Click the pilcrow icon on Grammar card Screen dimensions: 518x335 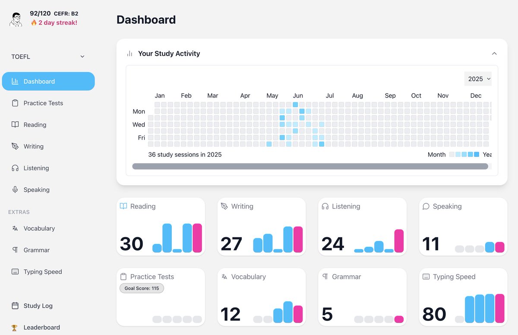[x=325, y=276]
